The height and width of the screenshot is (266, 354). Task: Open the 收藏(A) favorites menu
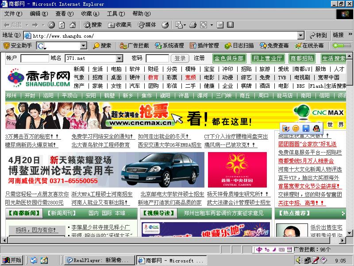(x=89, y=14)
